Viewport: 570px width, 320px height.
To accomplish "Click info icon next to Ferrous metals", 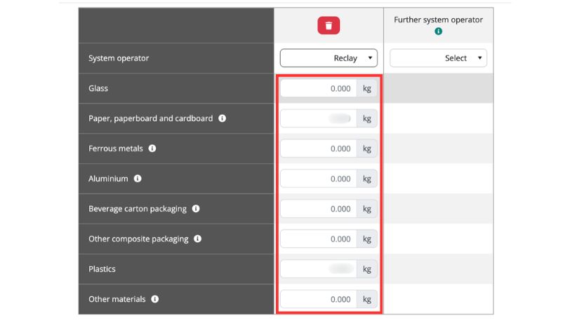I will (152, 148).
